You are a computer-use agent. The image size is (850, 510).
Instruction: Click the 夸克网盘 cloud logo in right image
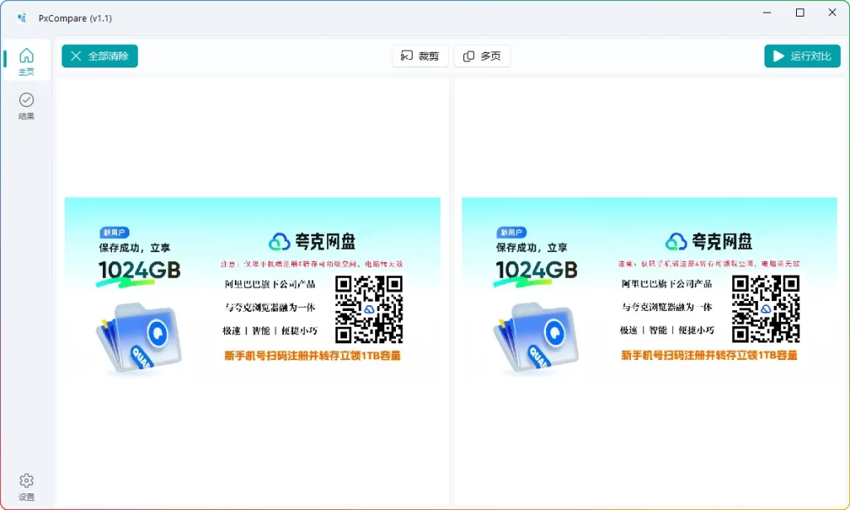tap(677, 241)
